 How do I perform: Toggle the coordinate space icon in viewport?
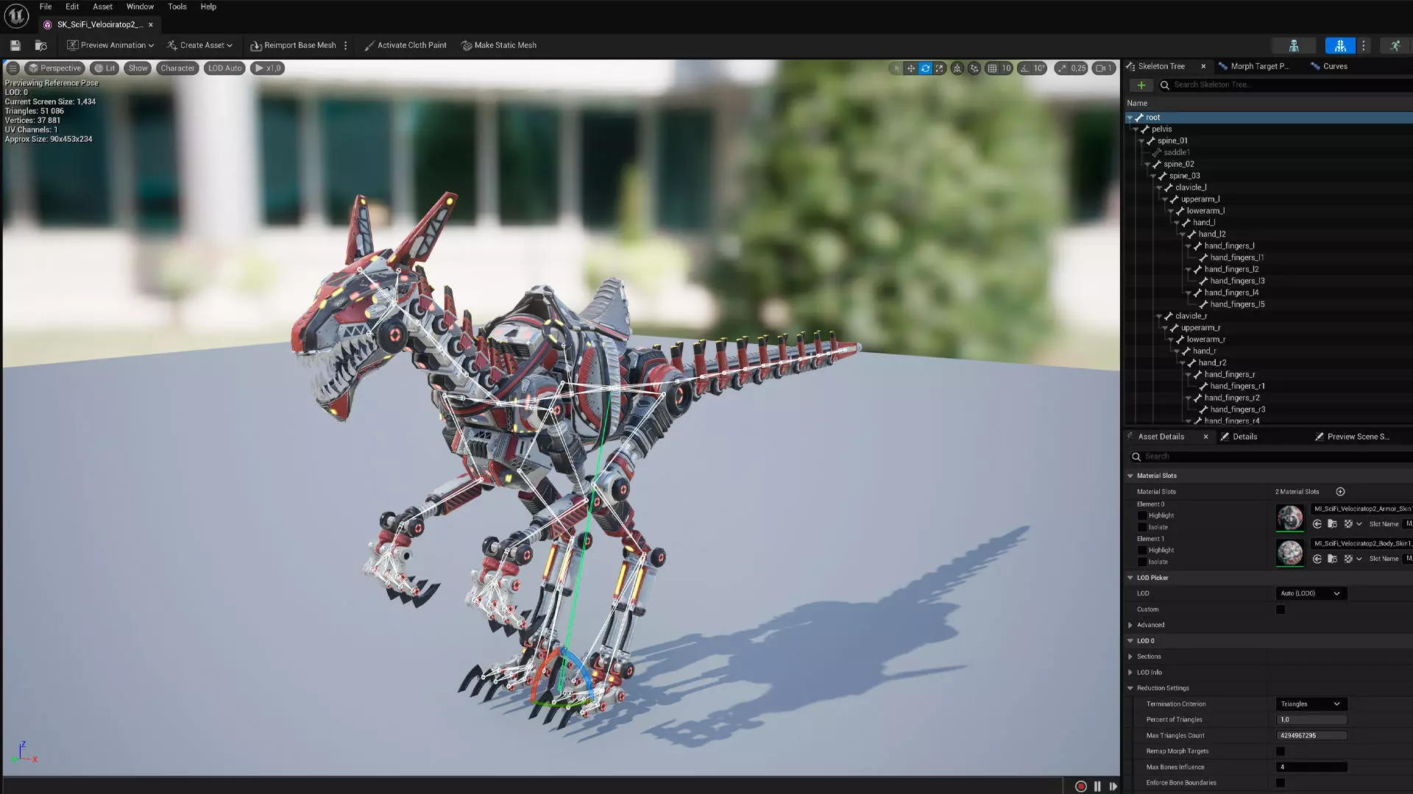(x=957, y=68)
